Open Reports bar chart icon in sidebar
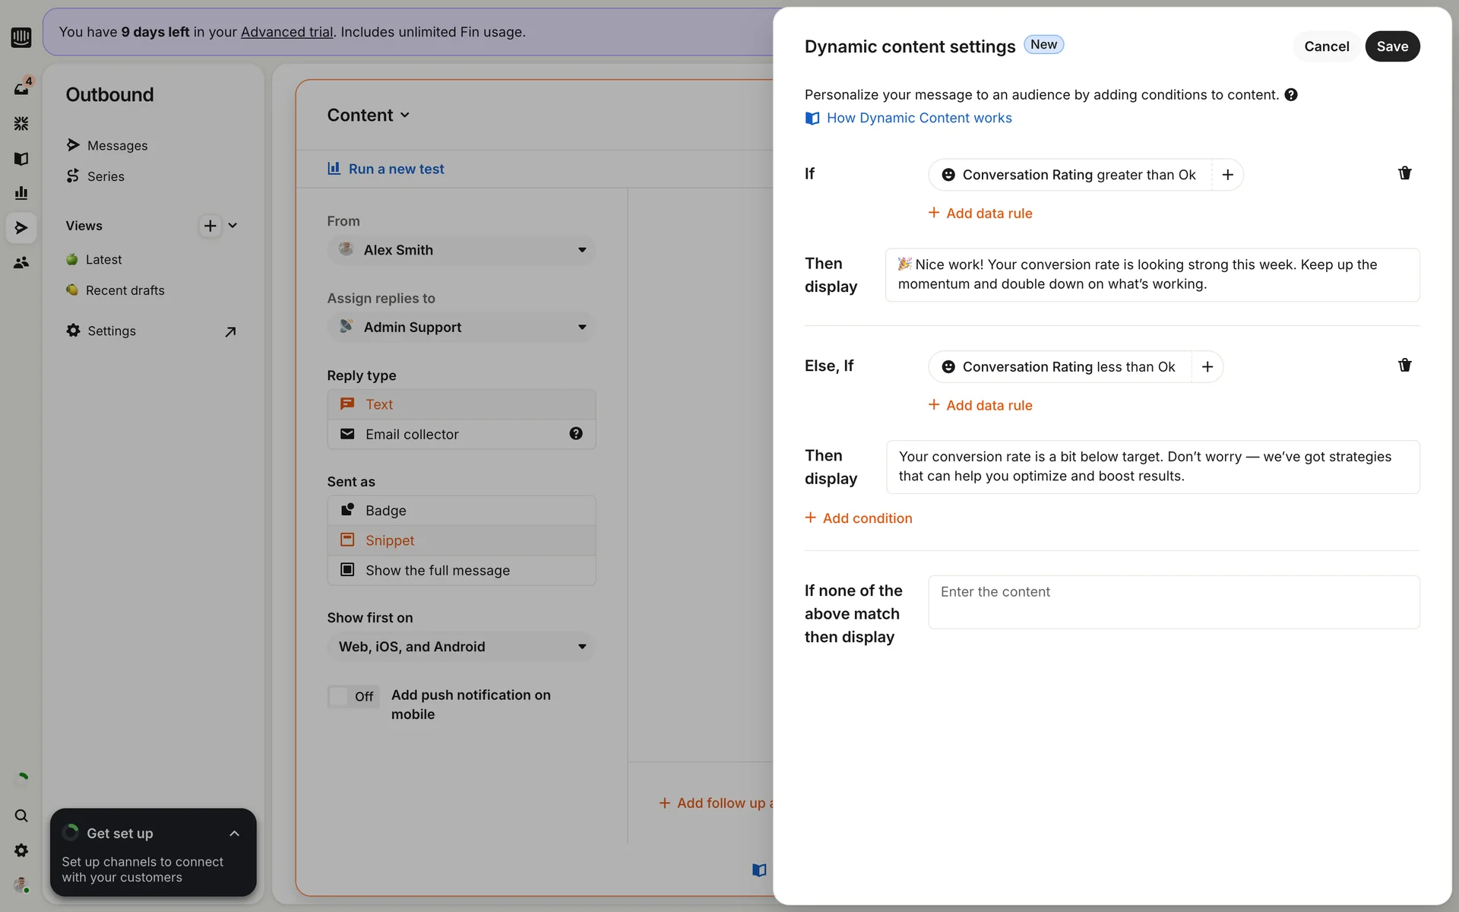Viewport: 1459px width, 912px height. coord(21,193)
